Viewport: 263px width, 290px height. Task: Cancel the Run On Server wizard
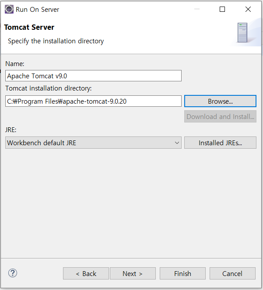point(232,273)
